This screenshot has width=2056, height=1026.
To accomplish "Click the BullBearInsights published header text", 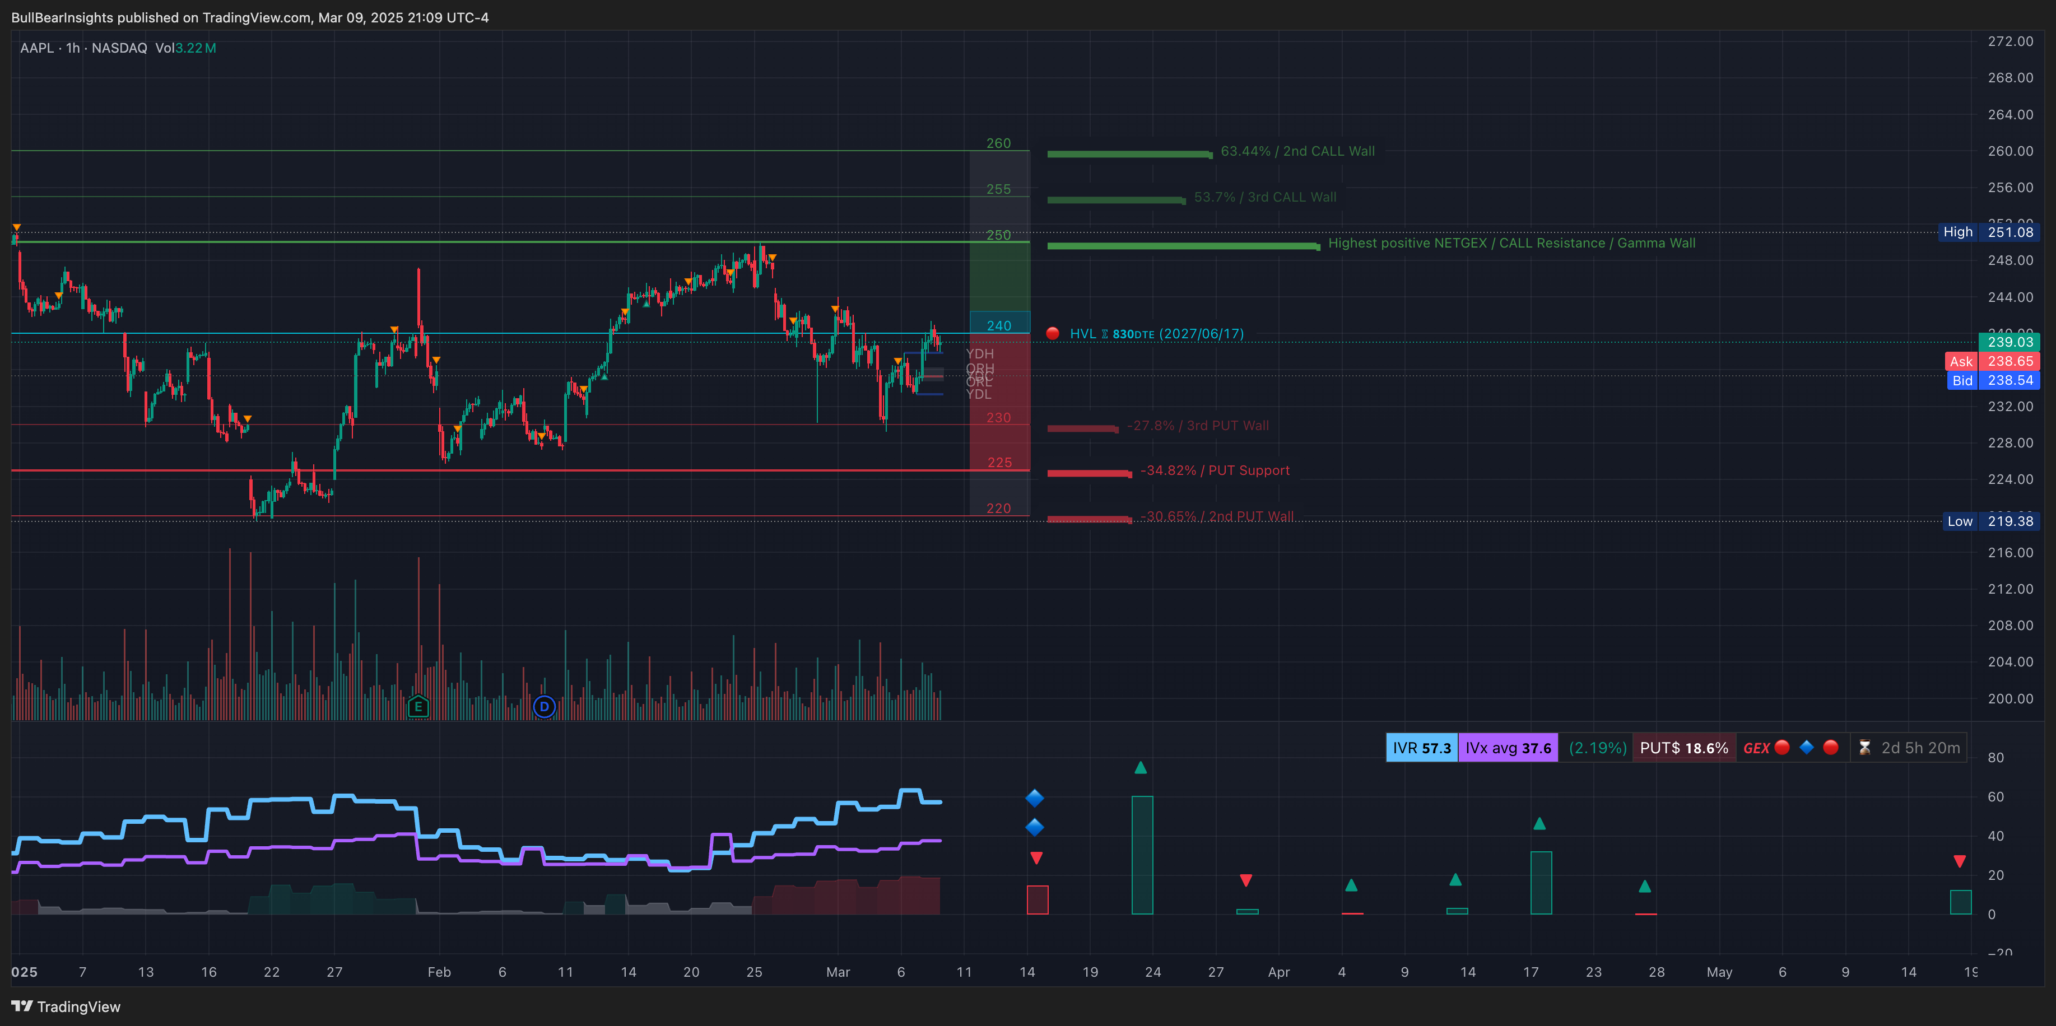I will (x=250, y=17).
